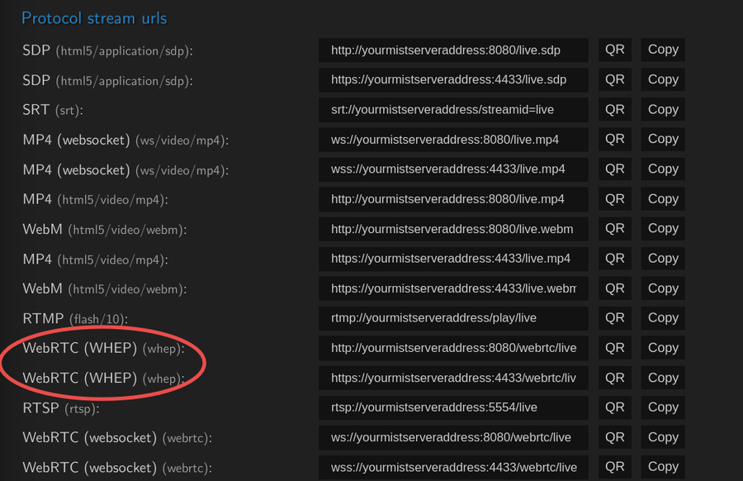This screenshot has height=481, width=743.
Task: Open QR for https 4433 live.webm
Action: [614, 288]
